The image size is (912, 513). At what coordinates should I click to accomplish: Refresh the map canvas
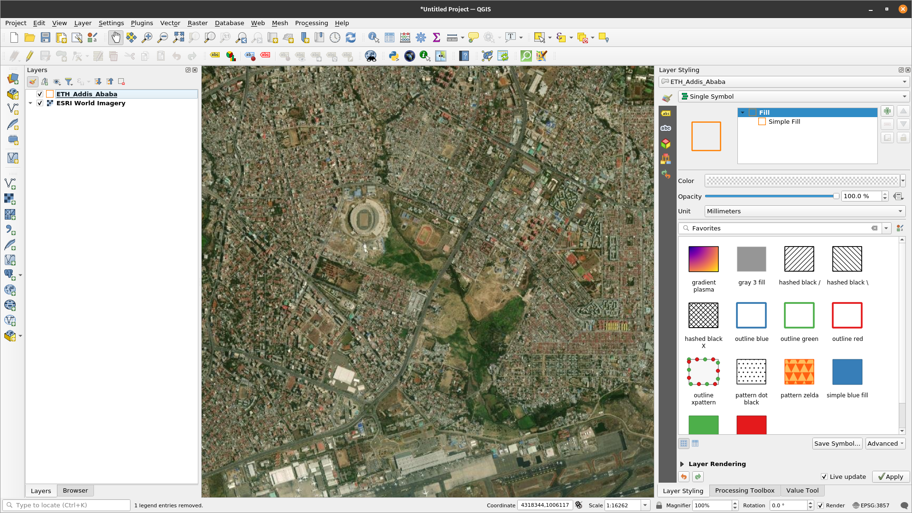click(351, 38)
